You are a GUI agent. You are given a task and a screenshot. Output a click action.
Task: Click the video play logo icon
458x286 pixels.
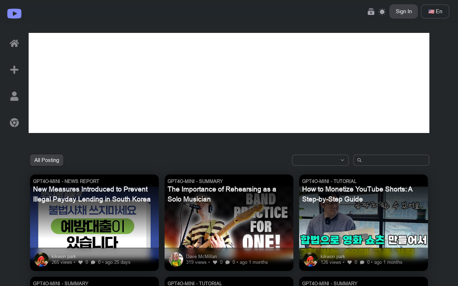tap(14, 14)
